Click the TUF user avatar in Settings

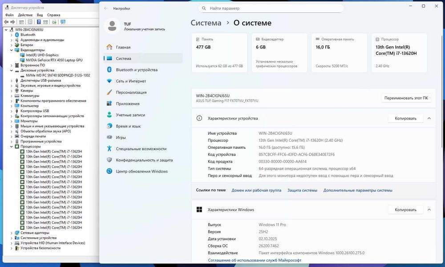112,26
